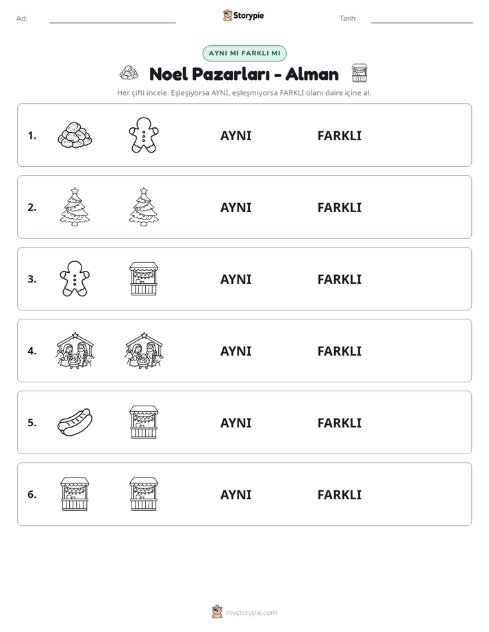Viewport: 489px width, 632px height.
Task: Click the cookie pile icon in row 1
Action: click(x=75, y=135)
